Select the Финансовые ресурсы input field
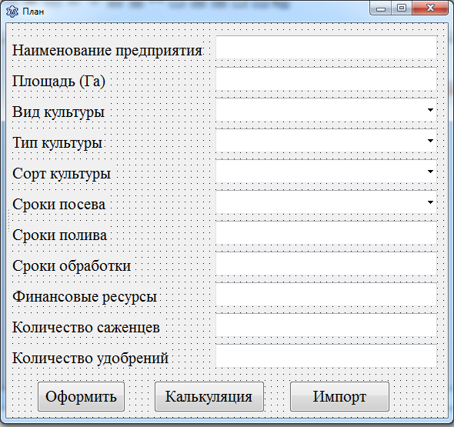 [x=326, y=295]
